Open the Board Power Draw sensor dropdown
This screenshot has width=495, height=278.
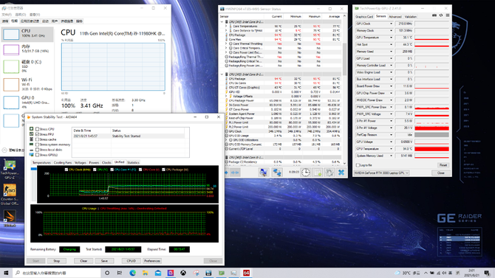[391, 86]
